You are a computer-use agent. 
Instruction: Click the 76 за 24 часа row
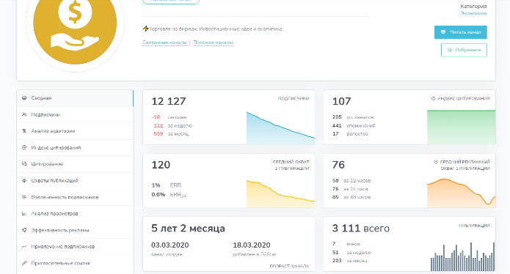(350, 189)
